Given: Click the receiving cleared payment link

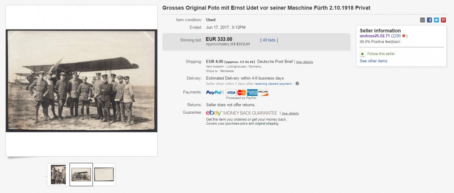Looking at the screenshot, I should [273, 84].
